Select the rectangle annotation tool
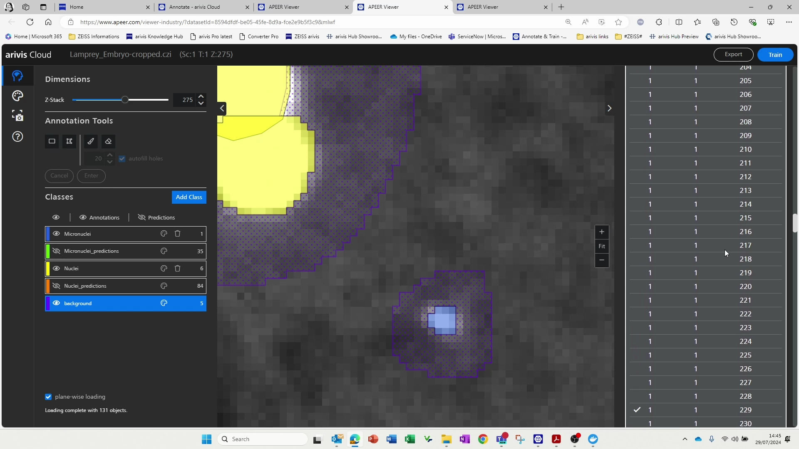Image resolution: width=799 pixels, height=449 pixels. [x=52, y=141]
